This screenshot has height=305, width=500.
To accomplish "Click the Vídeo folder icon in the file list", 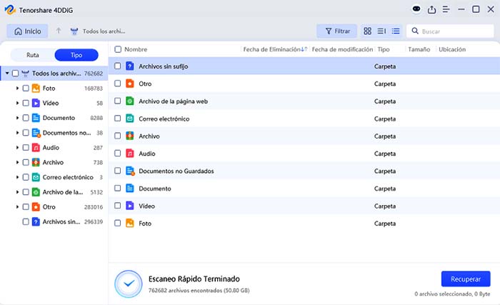I will coord(130,206).
